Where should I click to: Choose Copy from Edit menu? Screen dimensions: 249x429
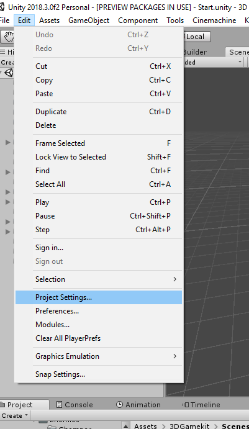coord(99,80)
